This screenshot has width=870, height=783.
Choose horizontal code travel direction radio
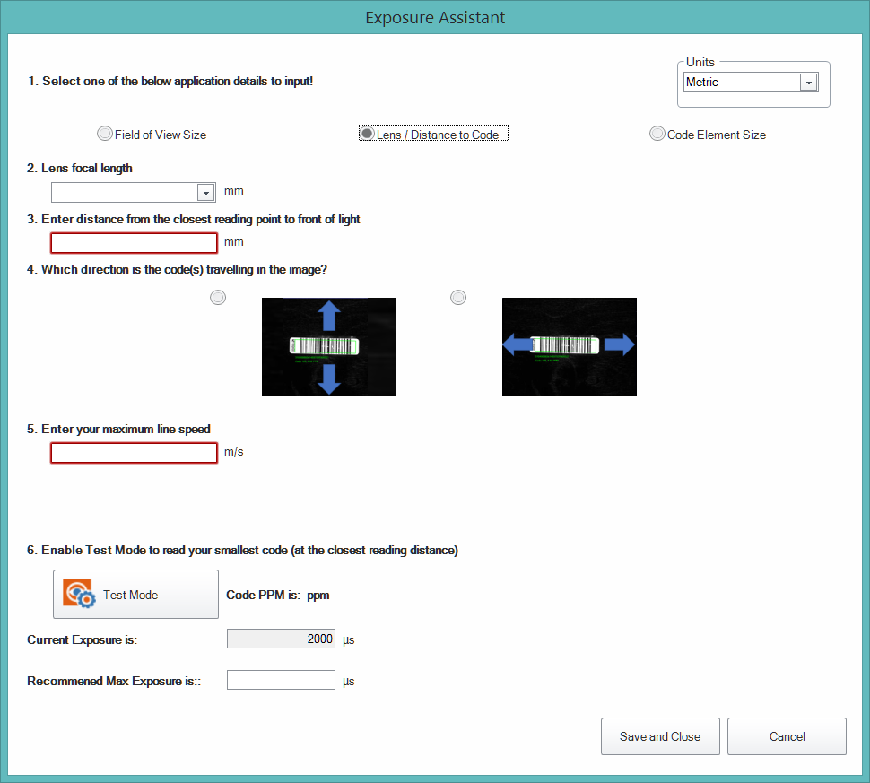(x=458, y=298)
